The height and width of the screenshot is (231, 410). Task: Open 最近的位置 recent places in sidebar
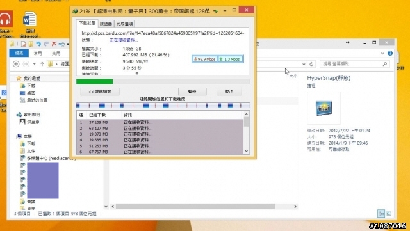click(34, 100)
